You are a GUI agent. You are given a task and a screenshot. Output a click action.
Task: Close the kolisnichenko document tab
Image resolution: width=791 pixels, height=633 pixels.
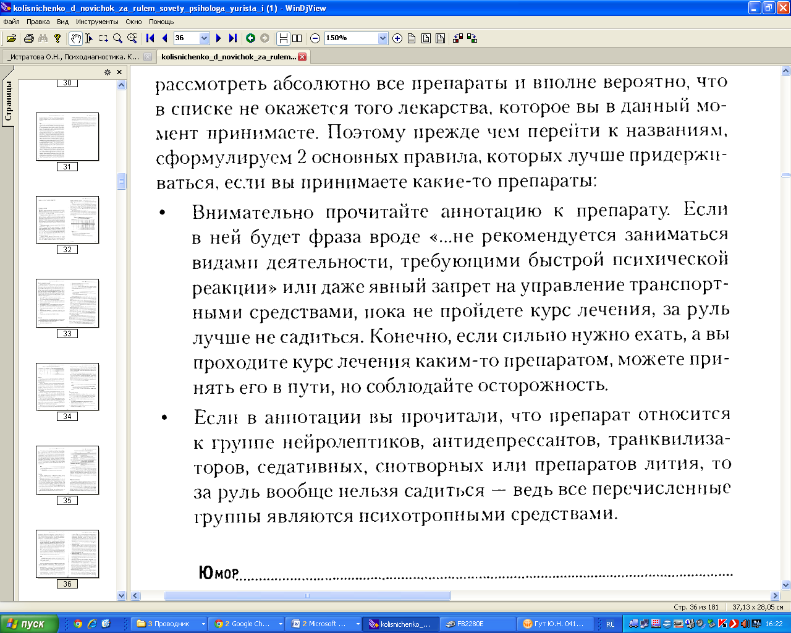(x=302, y=57)
